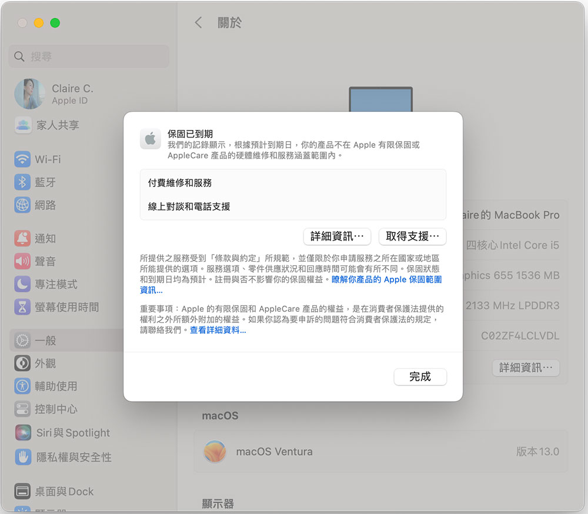Click the yellow minimize window button
The width and height of the screenshot is (588, 514).
39,23
